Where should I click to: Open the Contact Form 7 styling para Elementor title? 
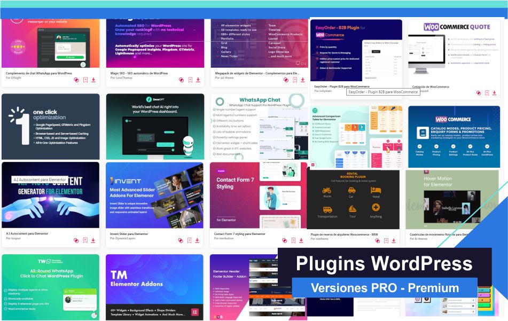[239, 233]
